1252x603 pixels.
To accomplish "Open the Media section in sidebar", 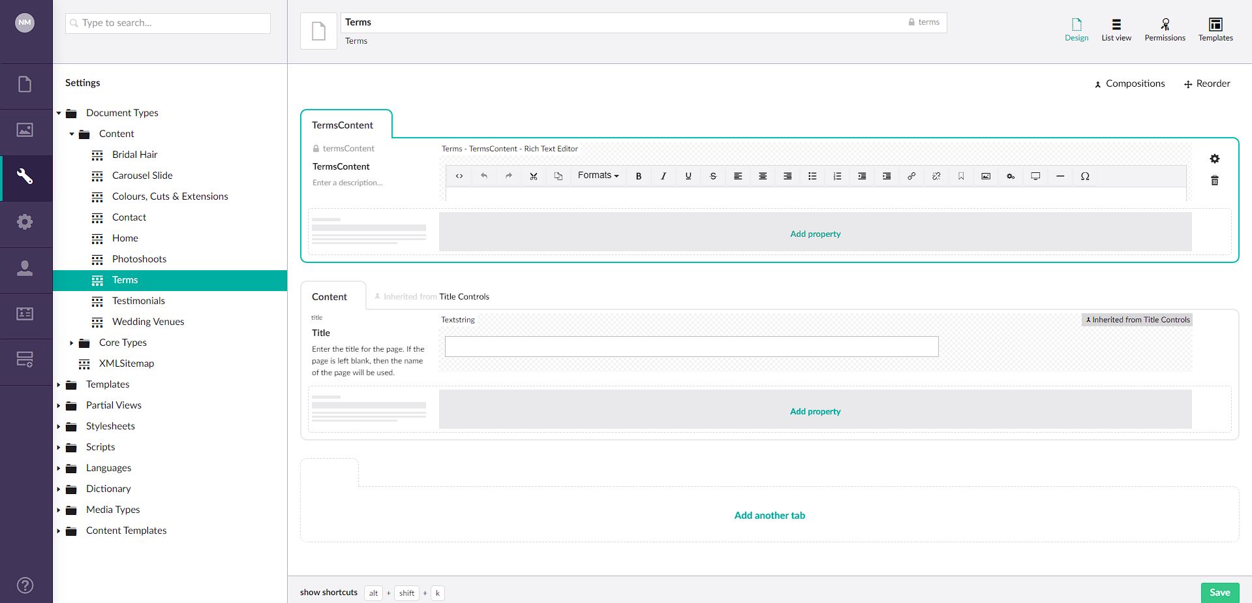I will (25, 131).
